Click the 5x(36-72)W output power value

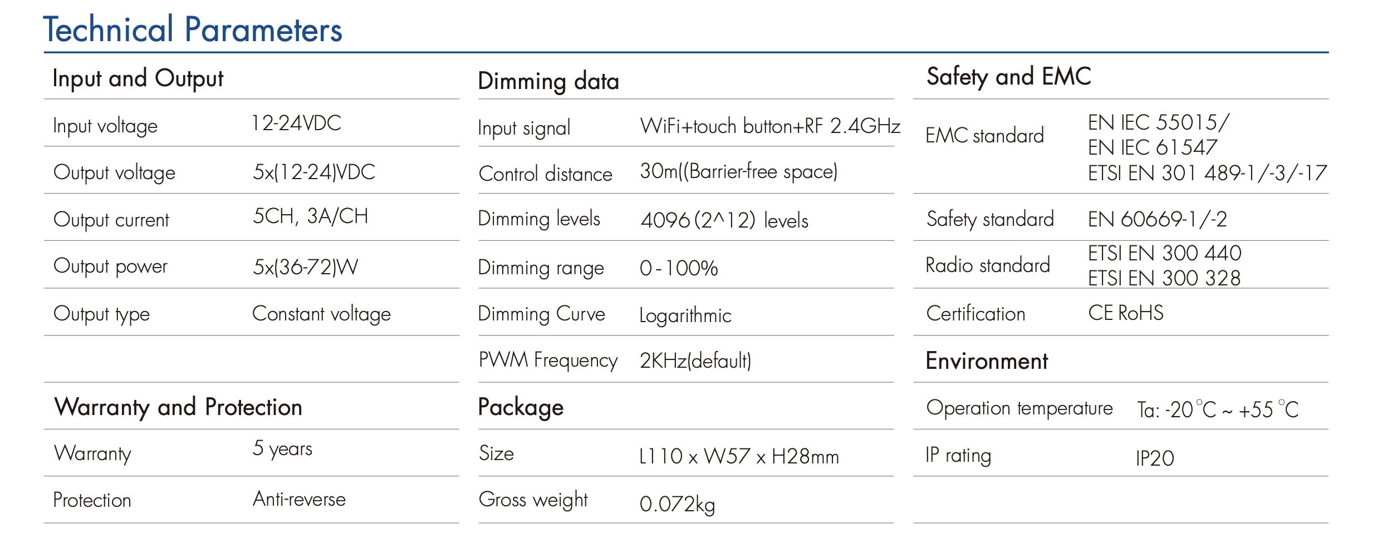coord(305,268)
